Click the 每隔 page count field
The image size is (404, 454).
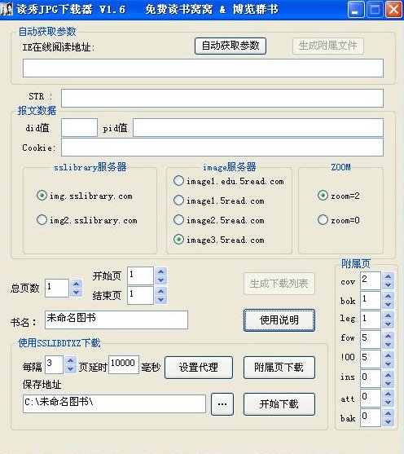tap(54, 365)
